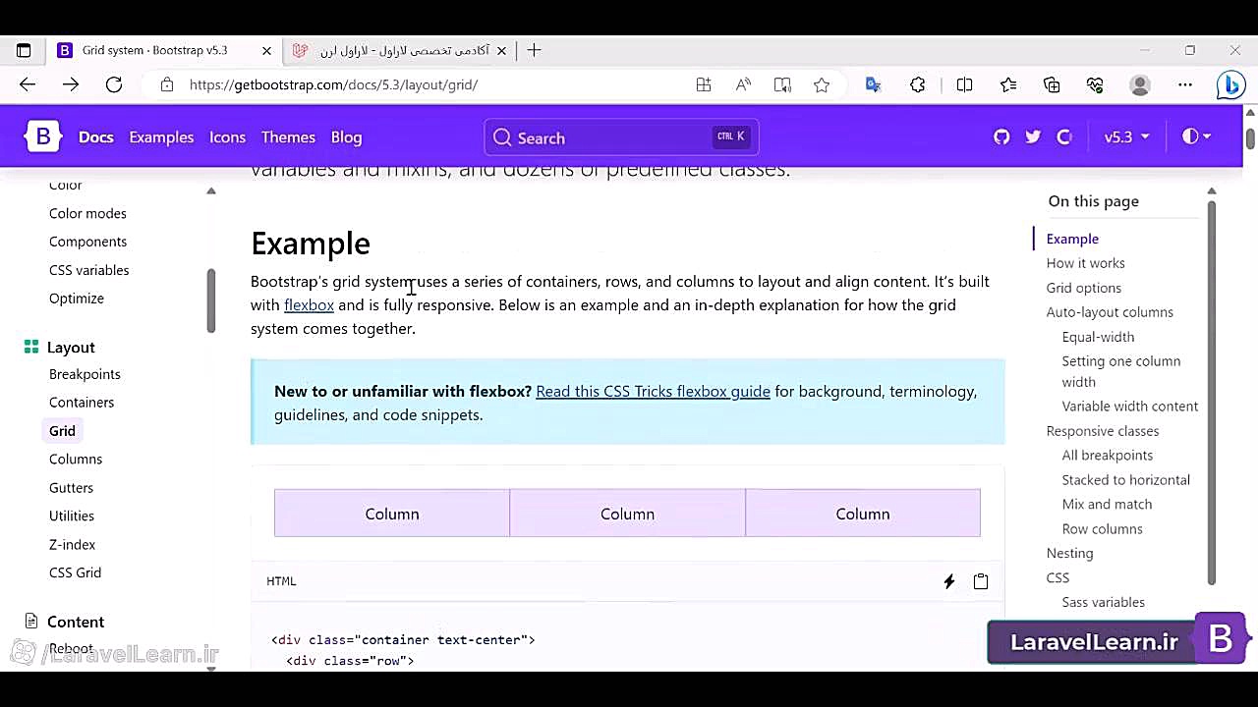Click the browser essentials heart icon
1258x707 pixels.
click(x=1095, y=85)
